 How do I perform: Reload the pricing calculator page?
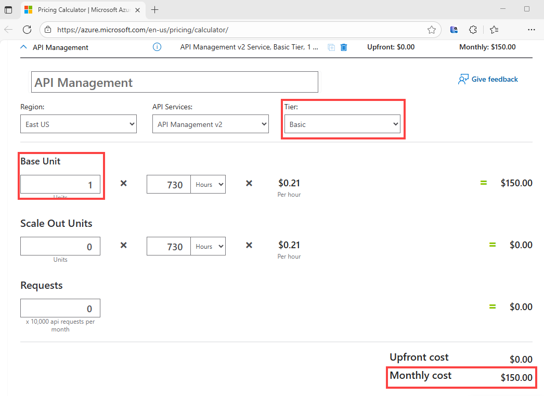pos(27,30)
